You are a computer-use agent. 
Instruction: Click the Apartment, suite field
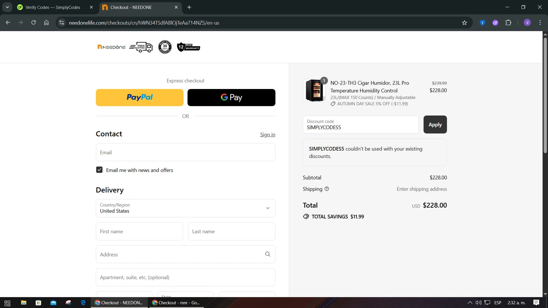pyautogui.click(x=186, y=277)
